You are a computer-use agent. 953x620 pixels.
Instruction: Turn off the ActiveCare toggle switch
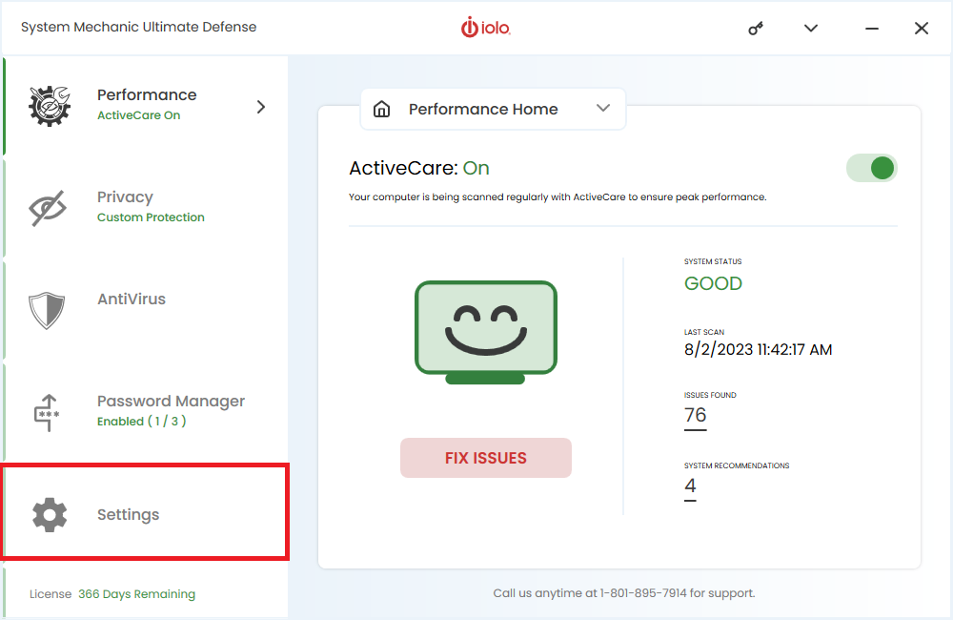tap(872, 168)
